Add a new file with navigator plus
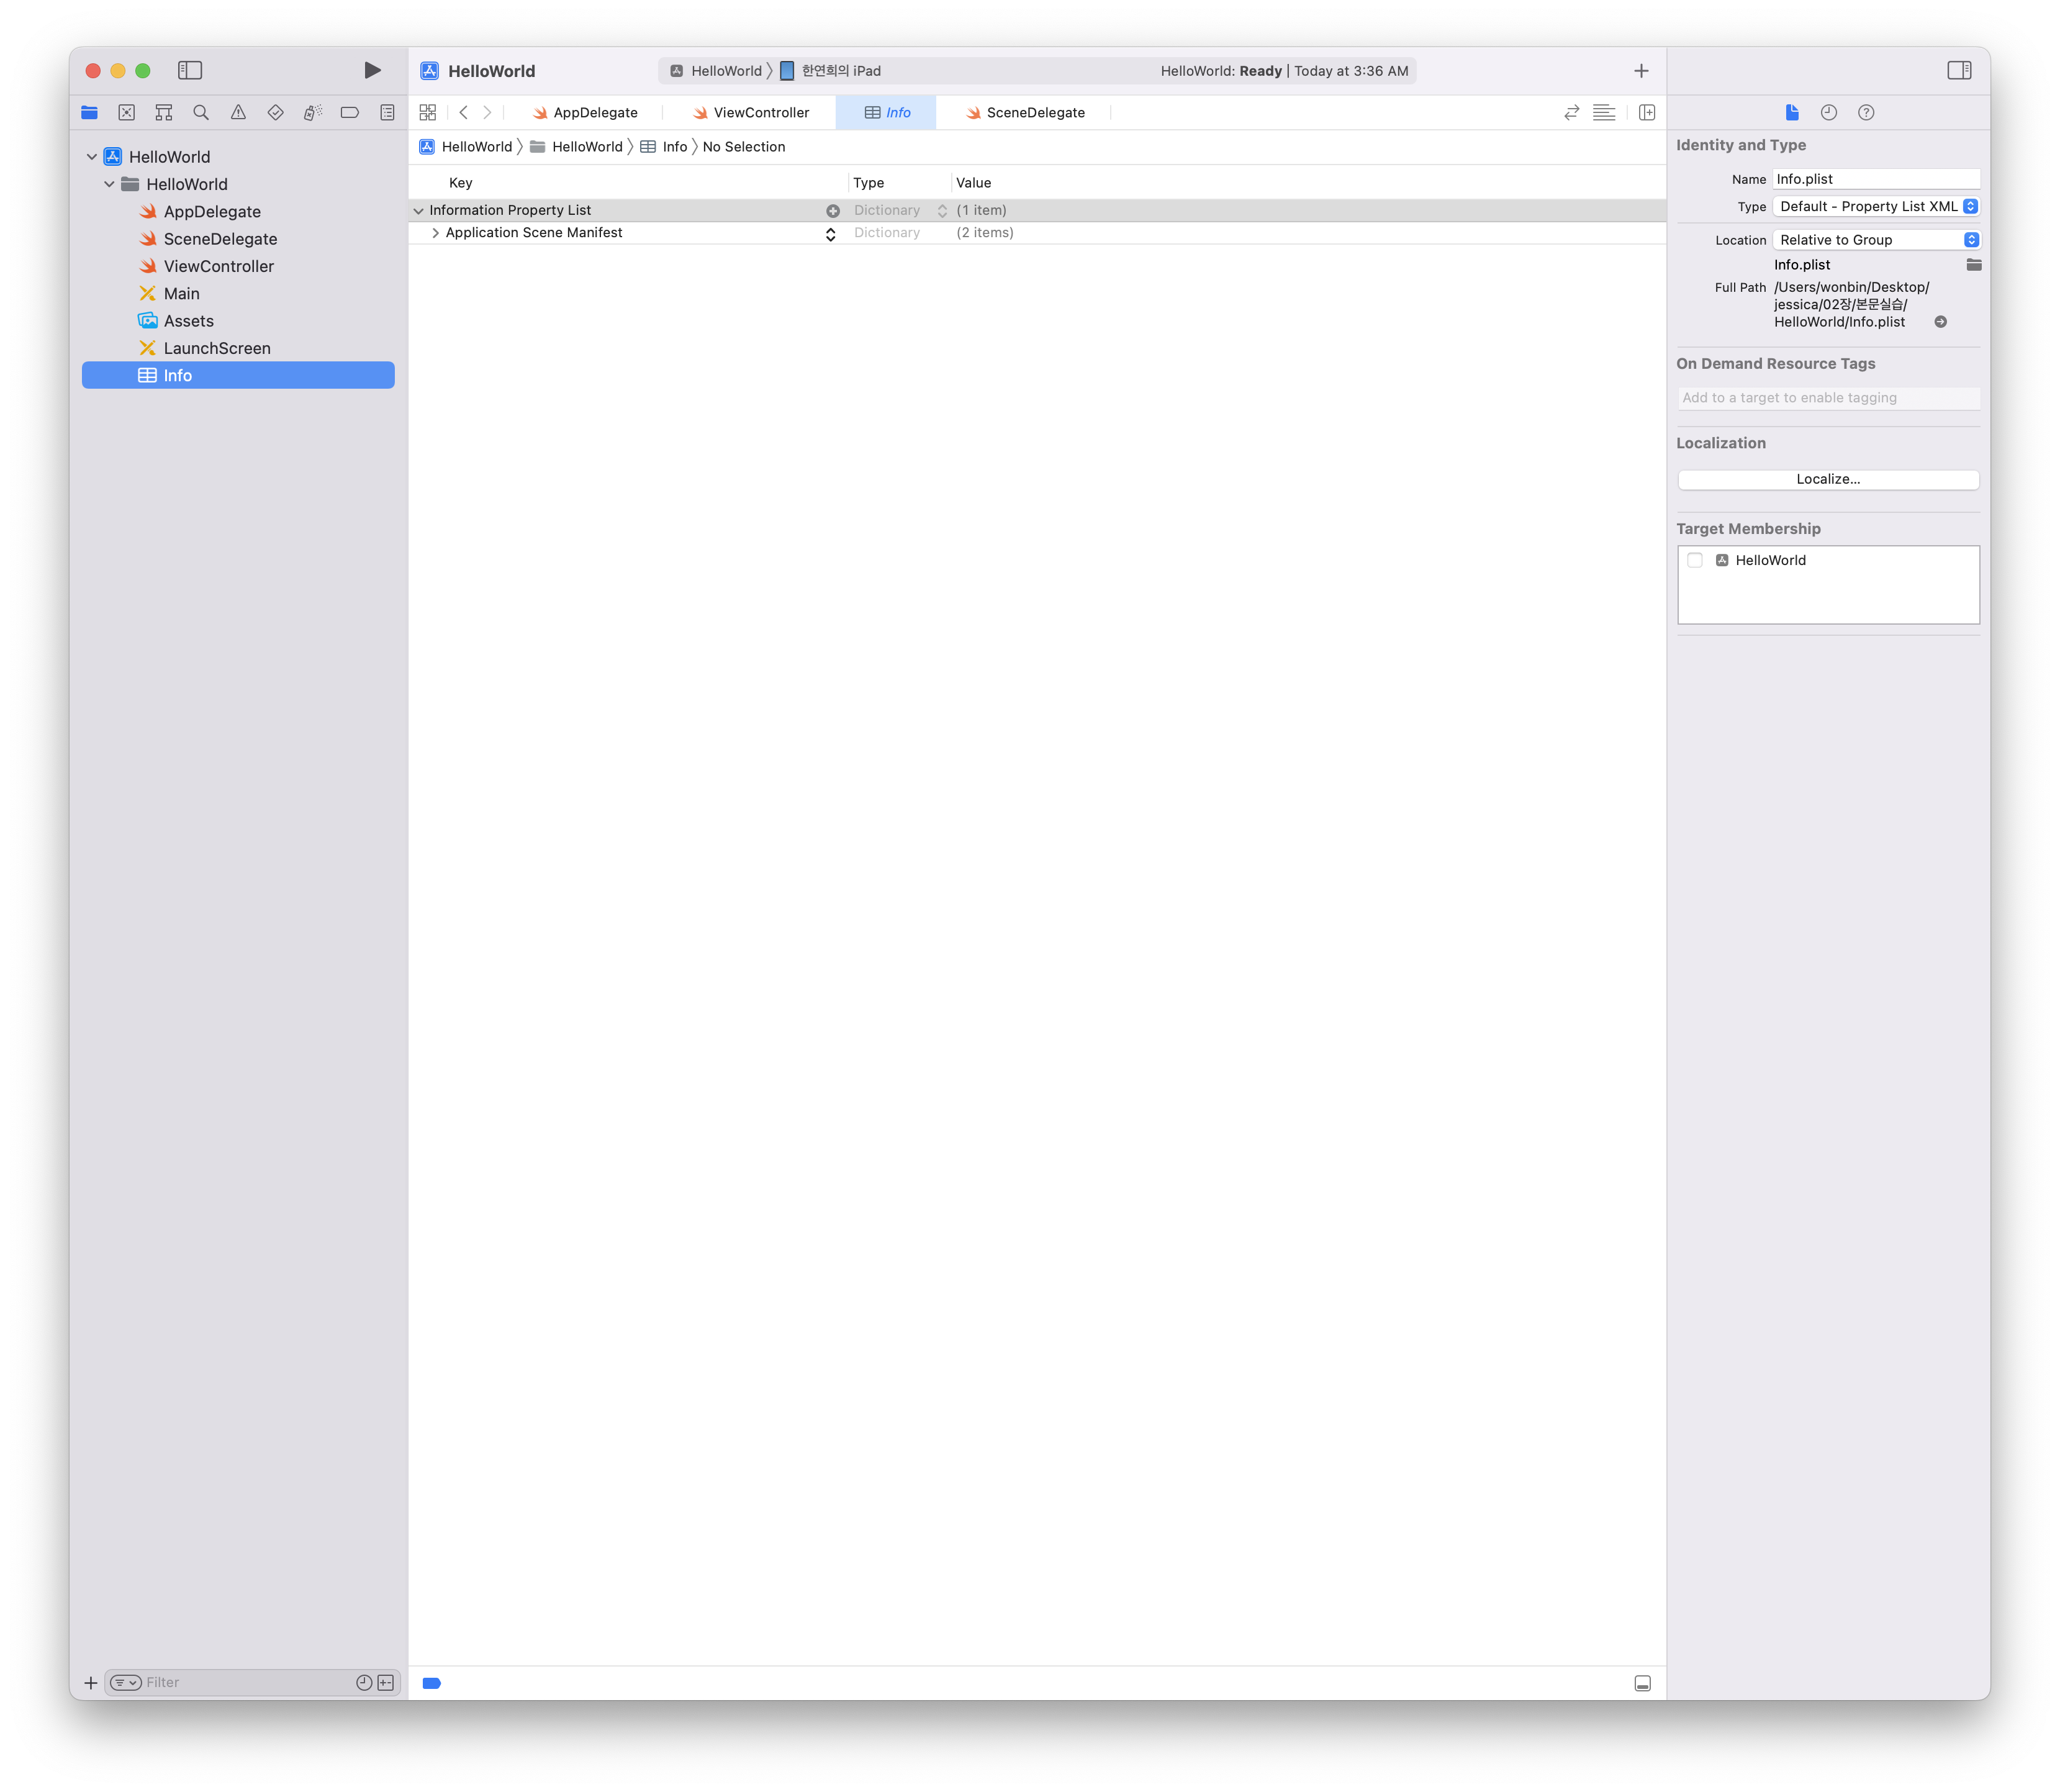Viewport: 2060px width, 1792px height. coord(91,1682)
